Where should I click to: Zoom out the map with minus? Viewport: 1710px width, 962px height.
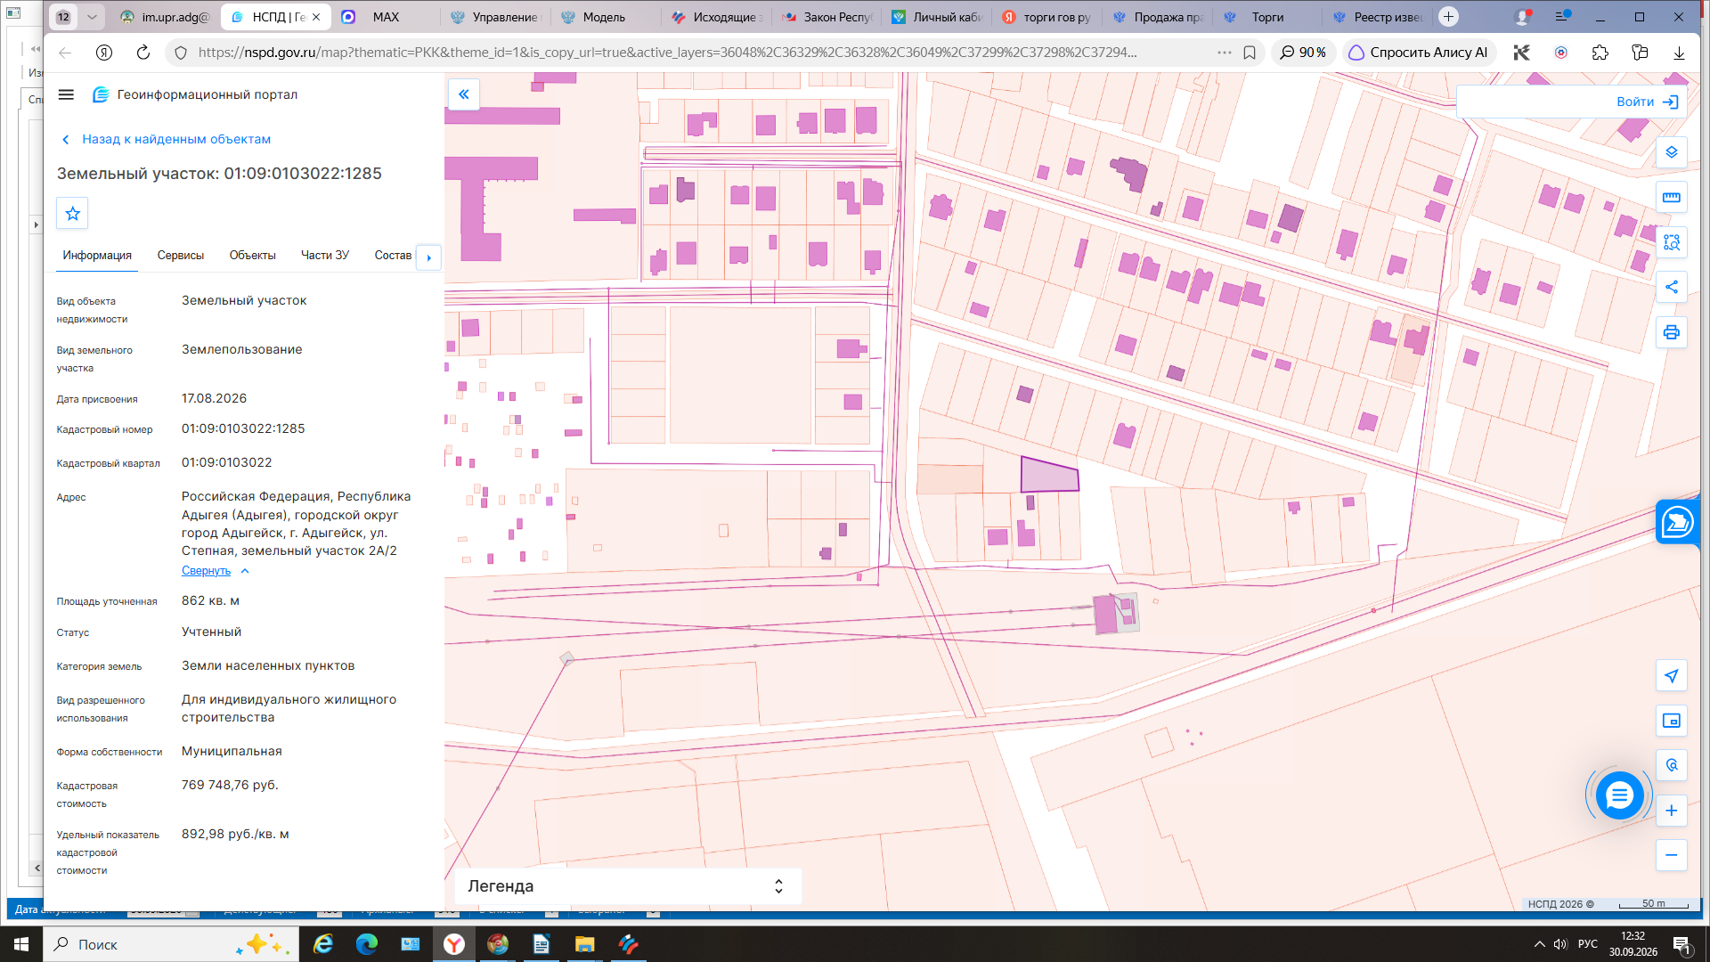point(1672,855)
